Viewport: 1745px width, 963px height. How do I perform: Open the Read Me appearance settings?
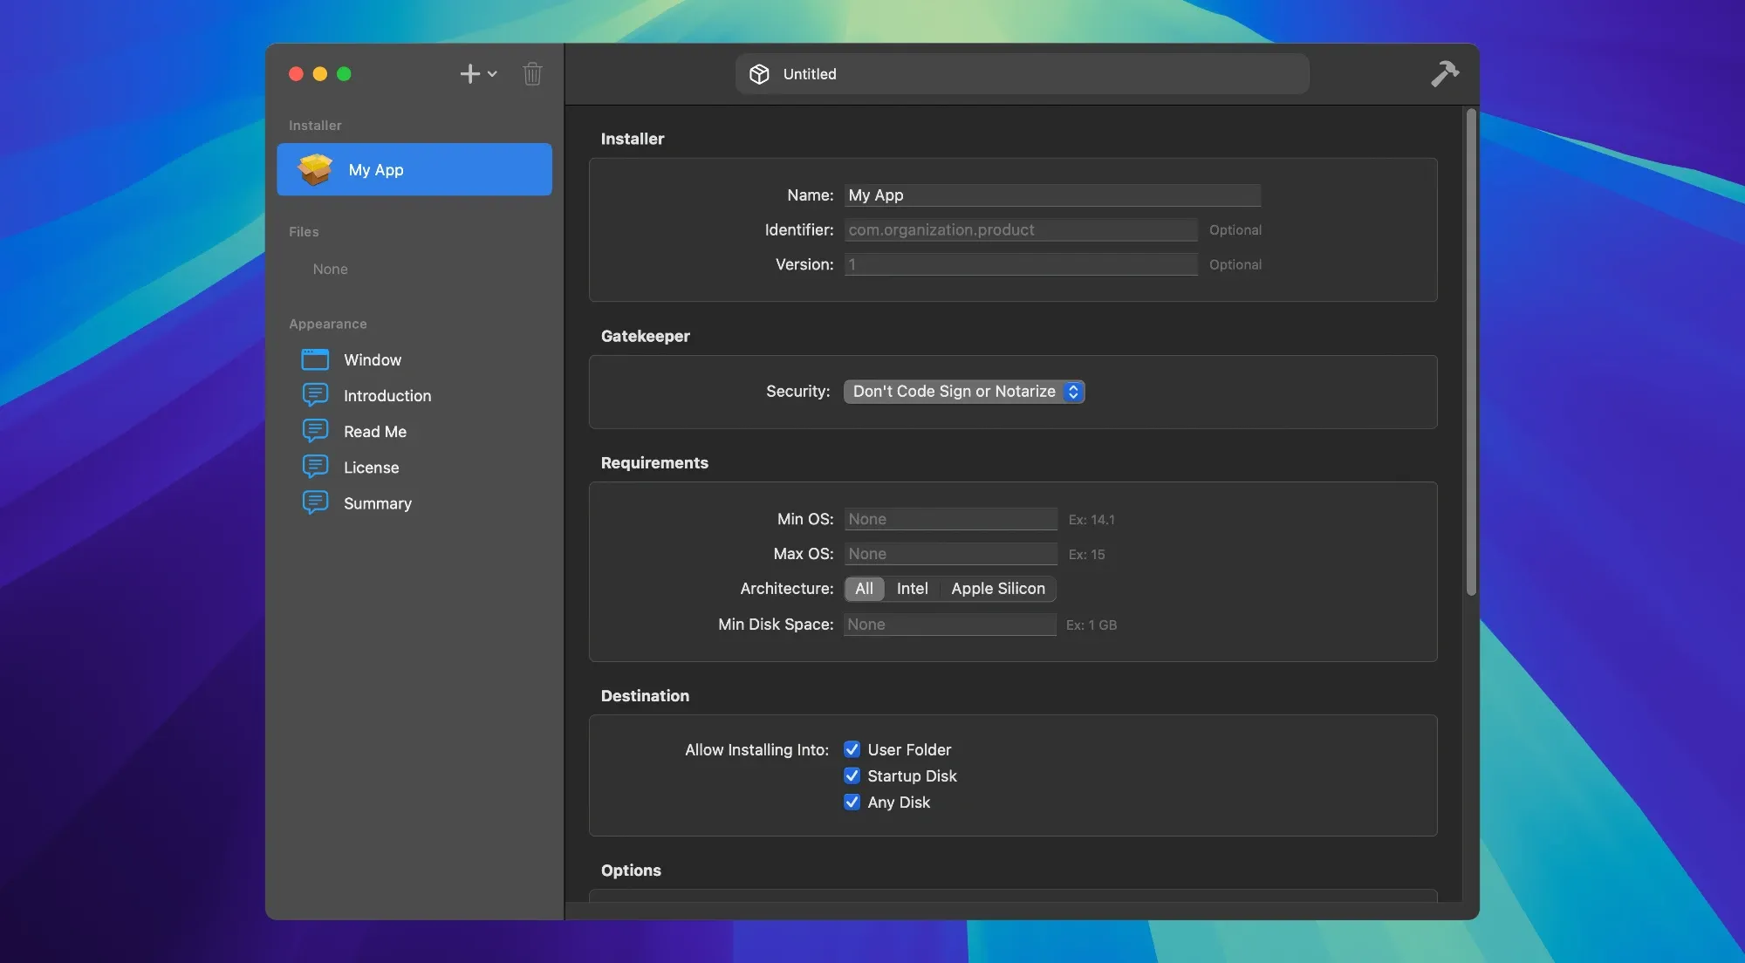pyautogui.click(x=375, y=431)
